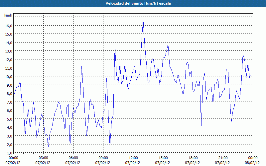Screen dimensions: 266x166
Task: Select the 1,0 y-axis value
Action: (x=9, y=153)
